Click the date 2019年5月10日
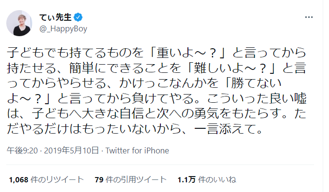The image size is (329, 192). (72, 151)
